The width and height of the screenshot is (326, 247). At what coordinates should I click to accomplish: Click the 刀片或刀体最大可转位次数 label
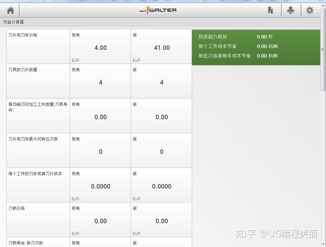tap(33, 139)
